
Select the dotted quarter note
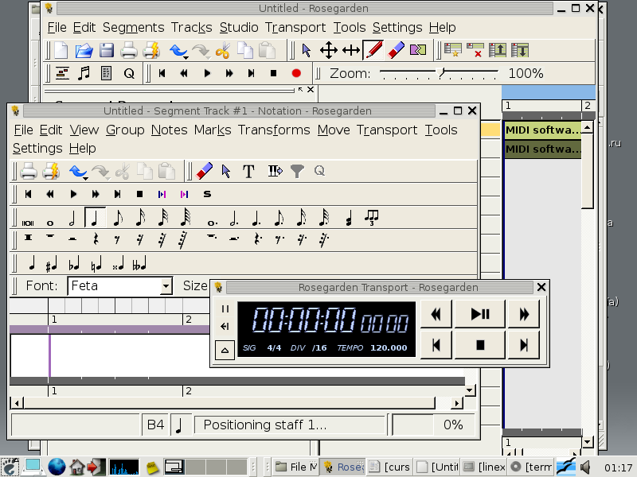256,218
